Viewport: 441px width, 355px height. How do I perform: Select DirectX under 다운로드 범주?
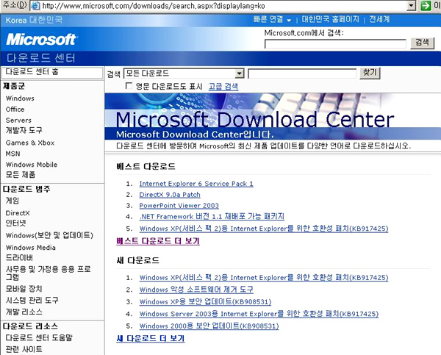click(18, 212)
